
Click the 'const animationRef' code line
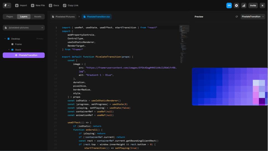click(x=91, y=115)
